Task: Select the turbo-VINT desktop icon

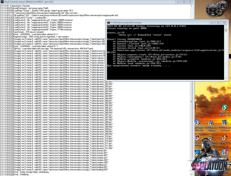Action: point(225,139)
